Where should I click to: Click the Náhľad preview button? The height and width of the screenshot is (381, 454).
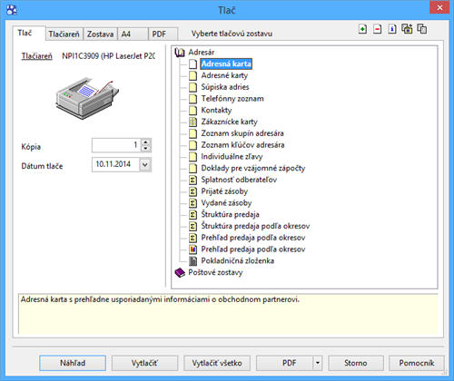(73, 363)
